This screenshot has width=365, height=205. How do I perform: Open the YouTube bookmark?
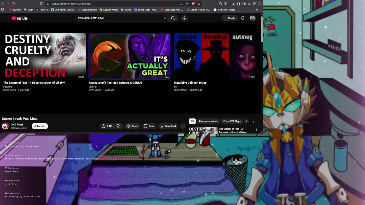click(x=15, y=10)
